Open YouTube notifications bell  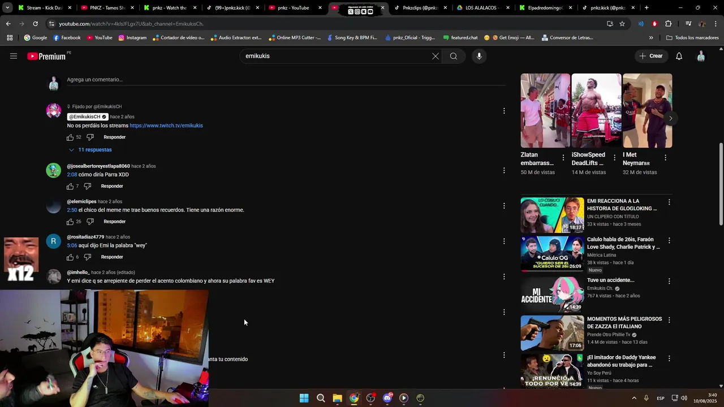point(679,56)
